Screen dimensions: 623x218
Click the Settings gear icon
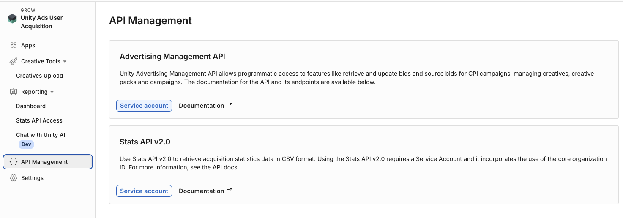pos(14,178)
